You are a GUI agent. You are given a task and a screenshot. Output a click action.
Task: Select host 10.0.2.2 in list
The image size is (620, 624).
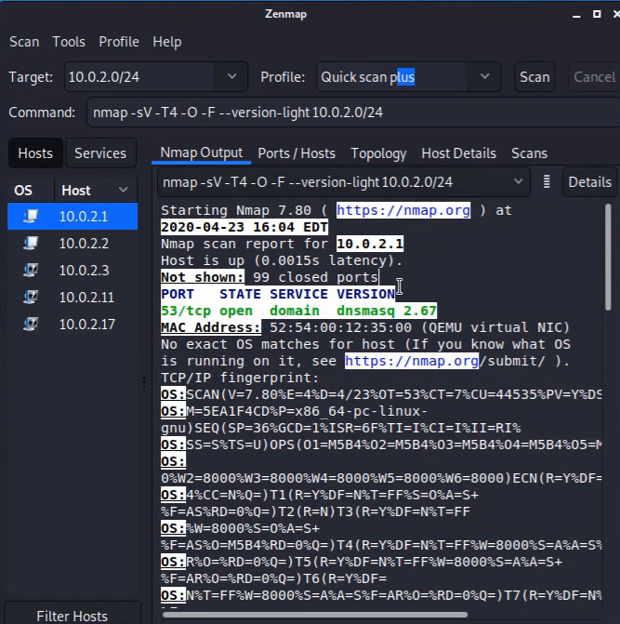73,243
